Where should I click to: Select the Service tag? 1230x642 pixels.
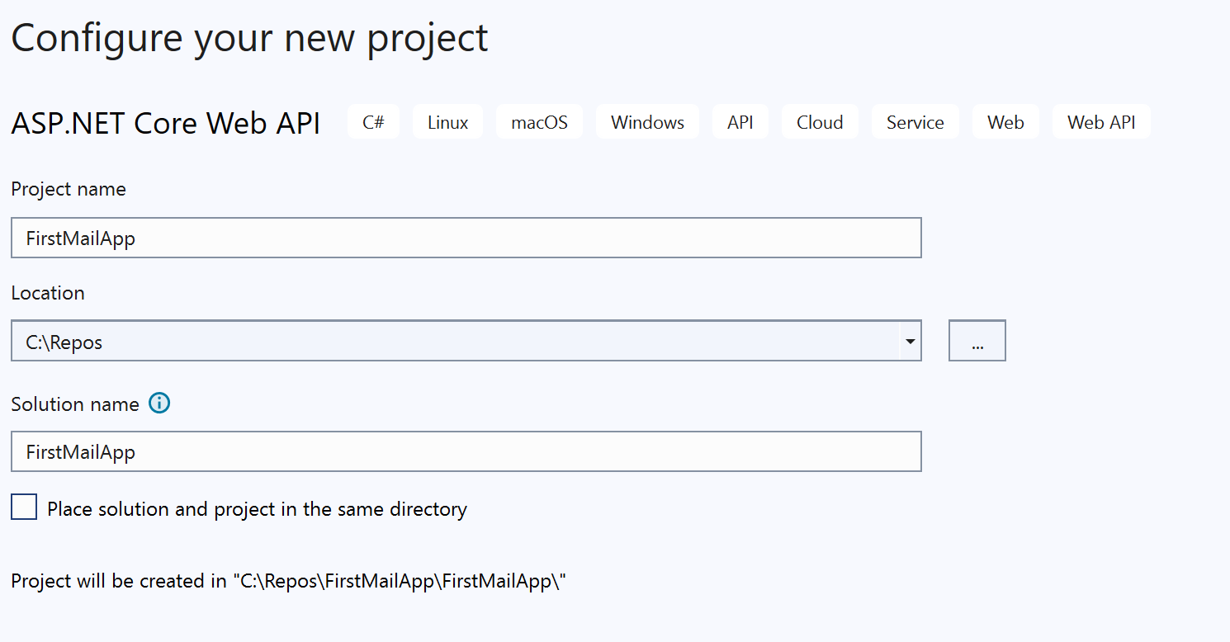pos(915,122)
